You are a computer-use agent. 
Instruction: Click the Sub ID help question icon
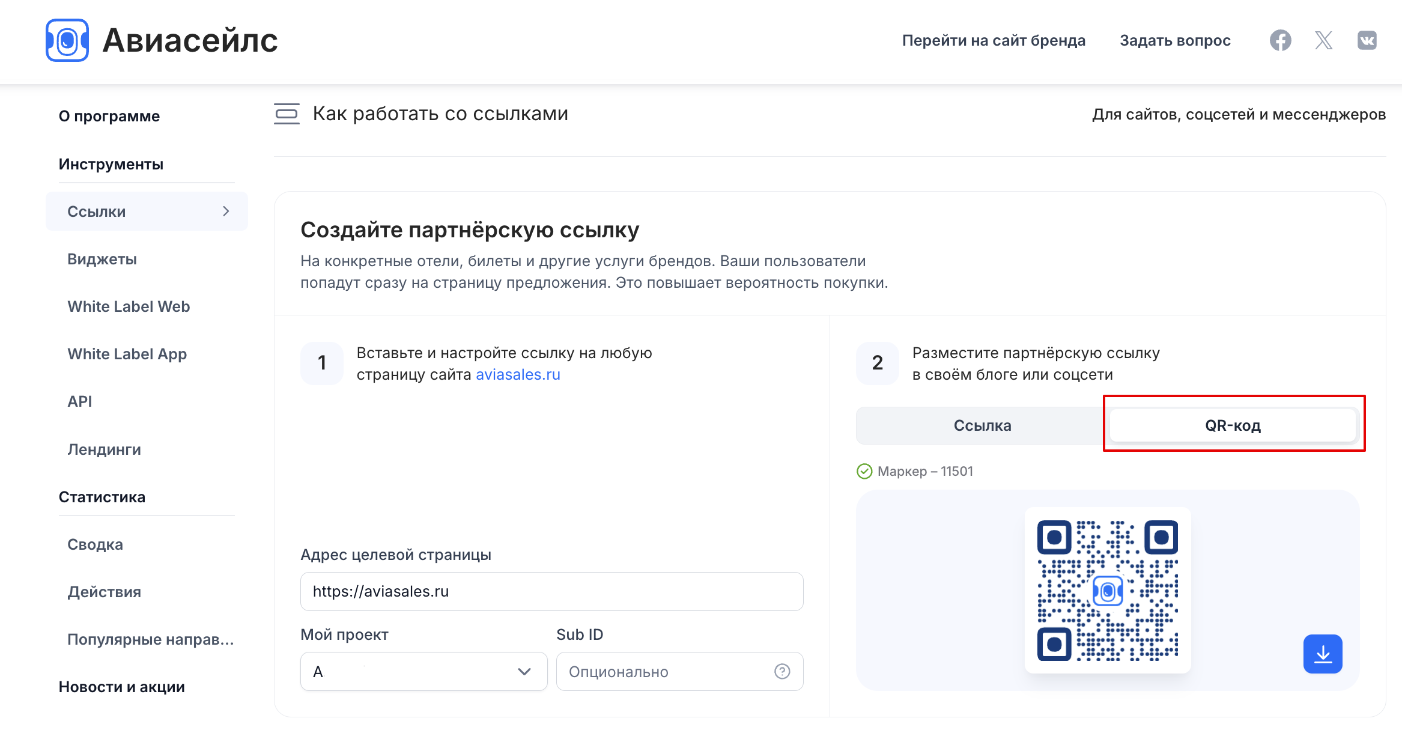pyautogui.click(x=782, y=671)
